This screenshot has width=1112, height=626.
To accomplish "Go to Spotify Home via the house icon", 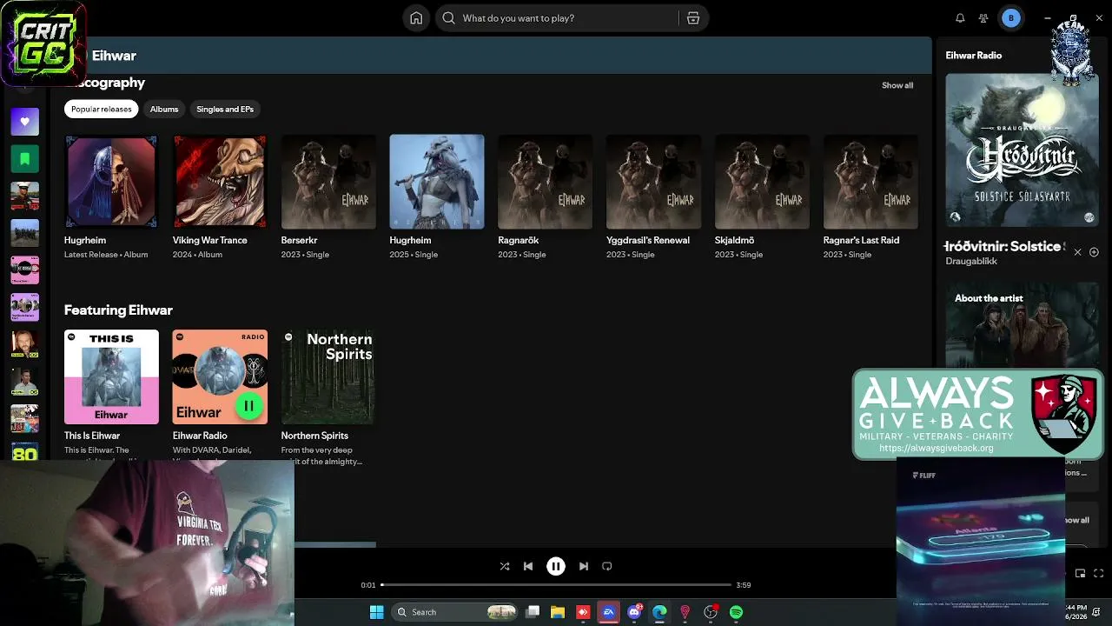I will (416, 18).
